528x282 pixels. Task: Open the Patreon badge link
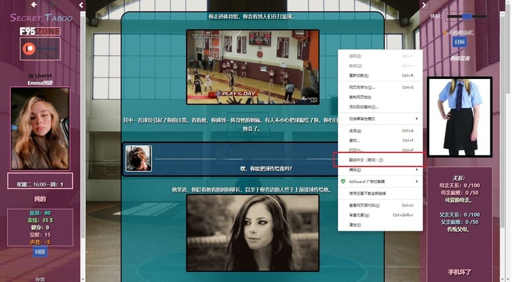(x=40, y=48)
